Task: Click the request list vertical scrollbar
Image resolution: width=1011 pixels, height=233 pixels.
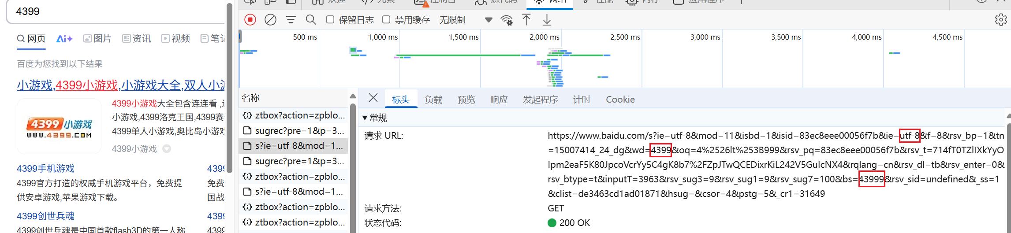Action: point(353,167)
